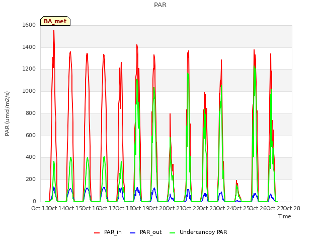Click the Time x-axis label
The width and height of the screenshot is (322, 242).
[285, 216]
